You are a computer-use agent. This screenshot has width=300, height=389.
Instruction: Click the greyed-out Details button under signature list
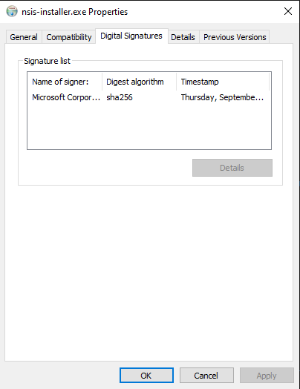pos(232,168)
